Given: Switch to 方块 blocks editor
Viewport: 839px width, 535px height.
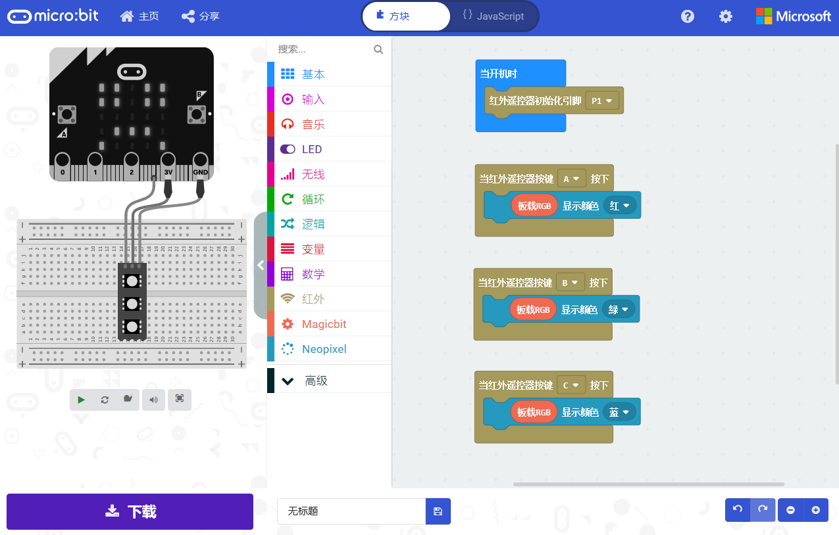Looking at the screenshot, I should point(406,16).
